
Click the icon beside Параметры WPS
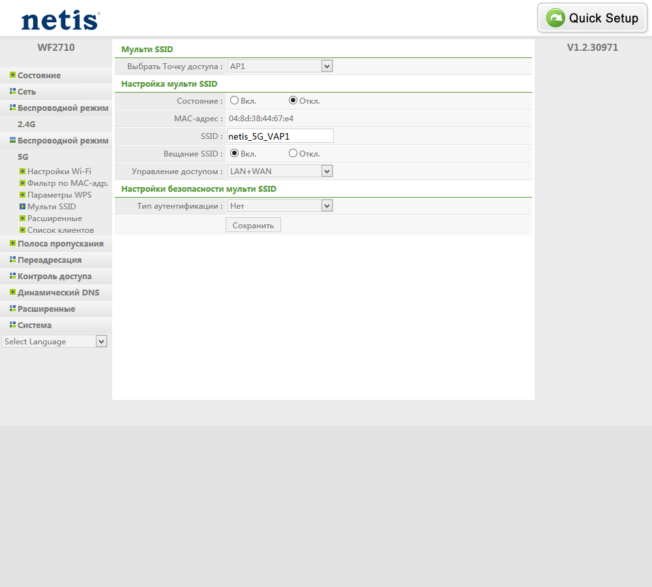pyautogui.click(x=22, y=195)
